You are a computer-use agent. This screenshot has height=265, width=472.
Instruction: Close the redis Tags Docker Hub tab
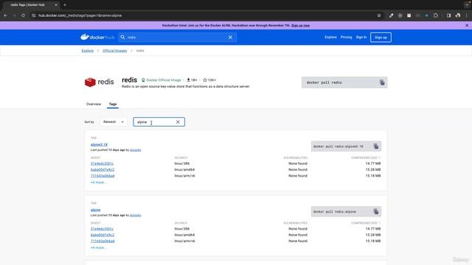coord(56,5)
